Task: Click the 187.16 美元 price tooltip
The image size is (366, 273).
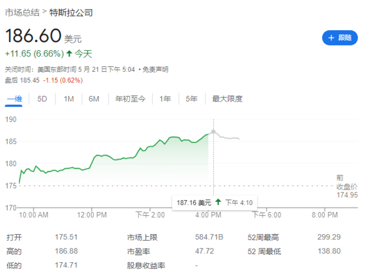Action: [x=194, y=202]
